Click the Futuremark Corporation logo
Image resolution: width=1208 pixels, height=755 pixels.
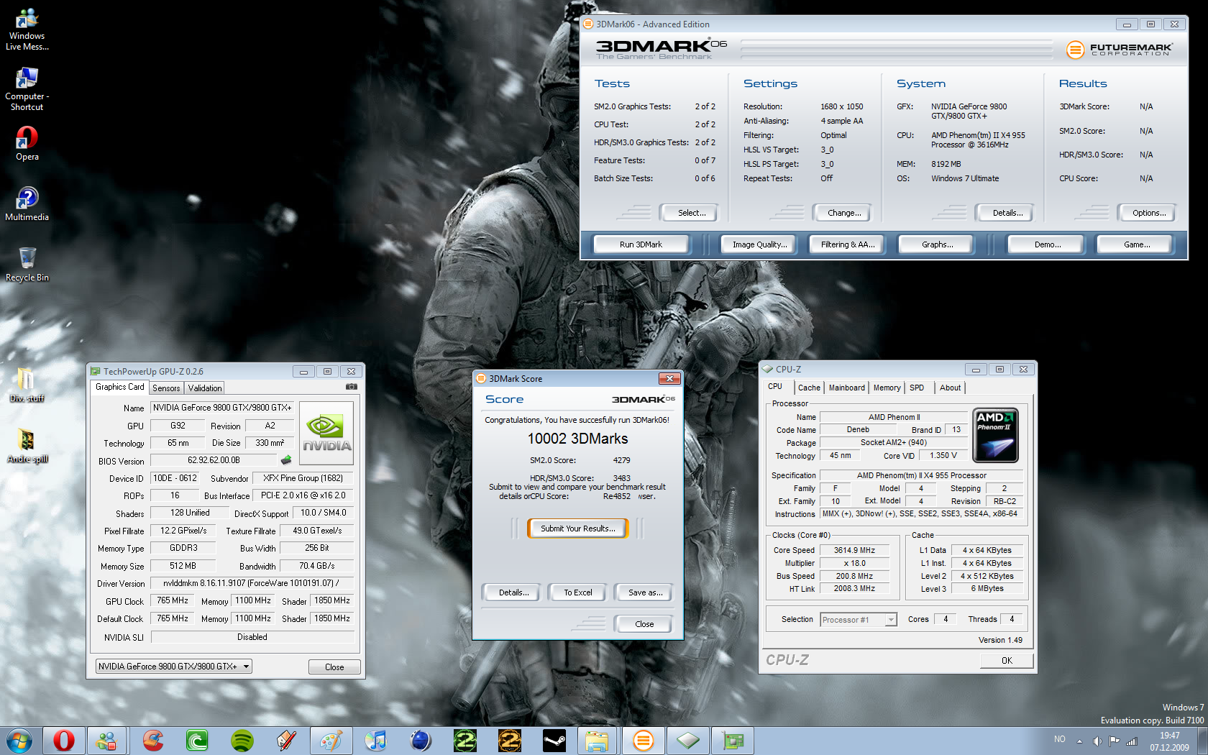pyautogui.click(x=1120, y=50)
